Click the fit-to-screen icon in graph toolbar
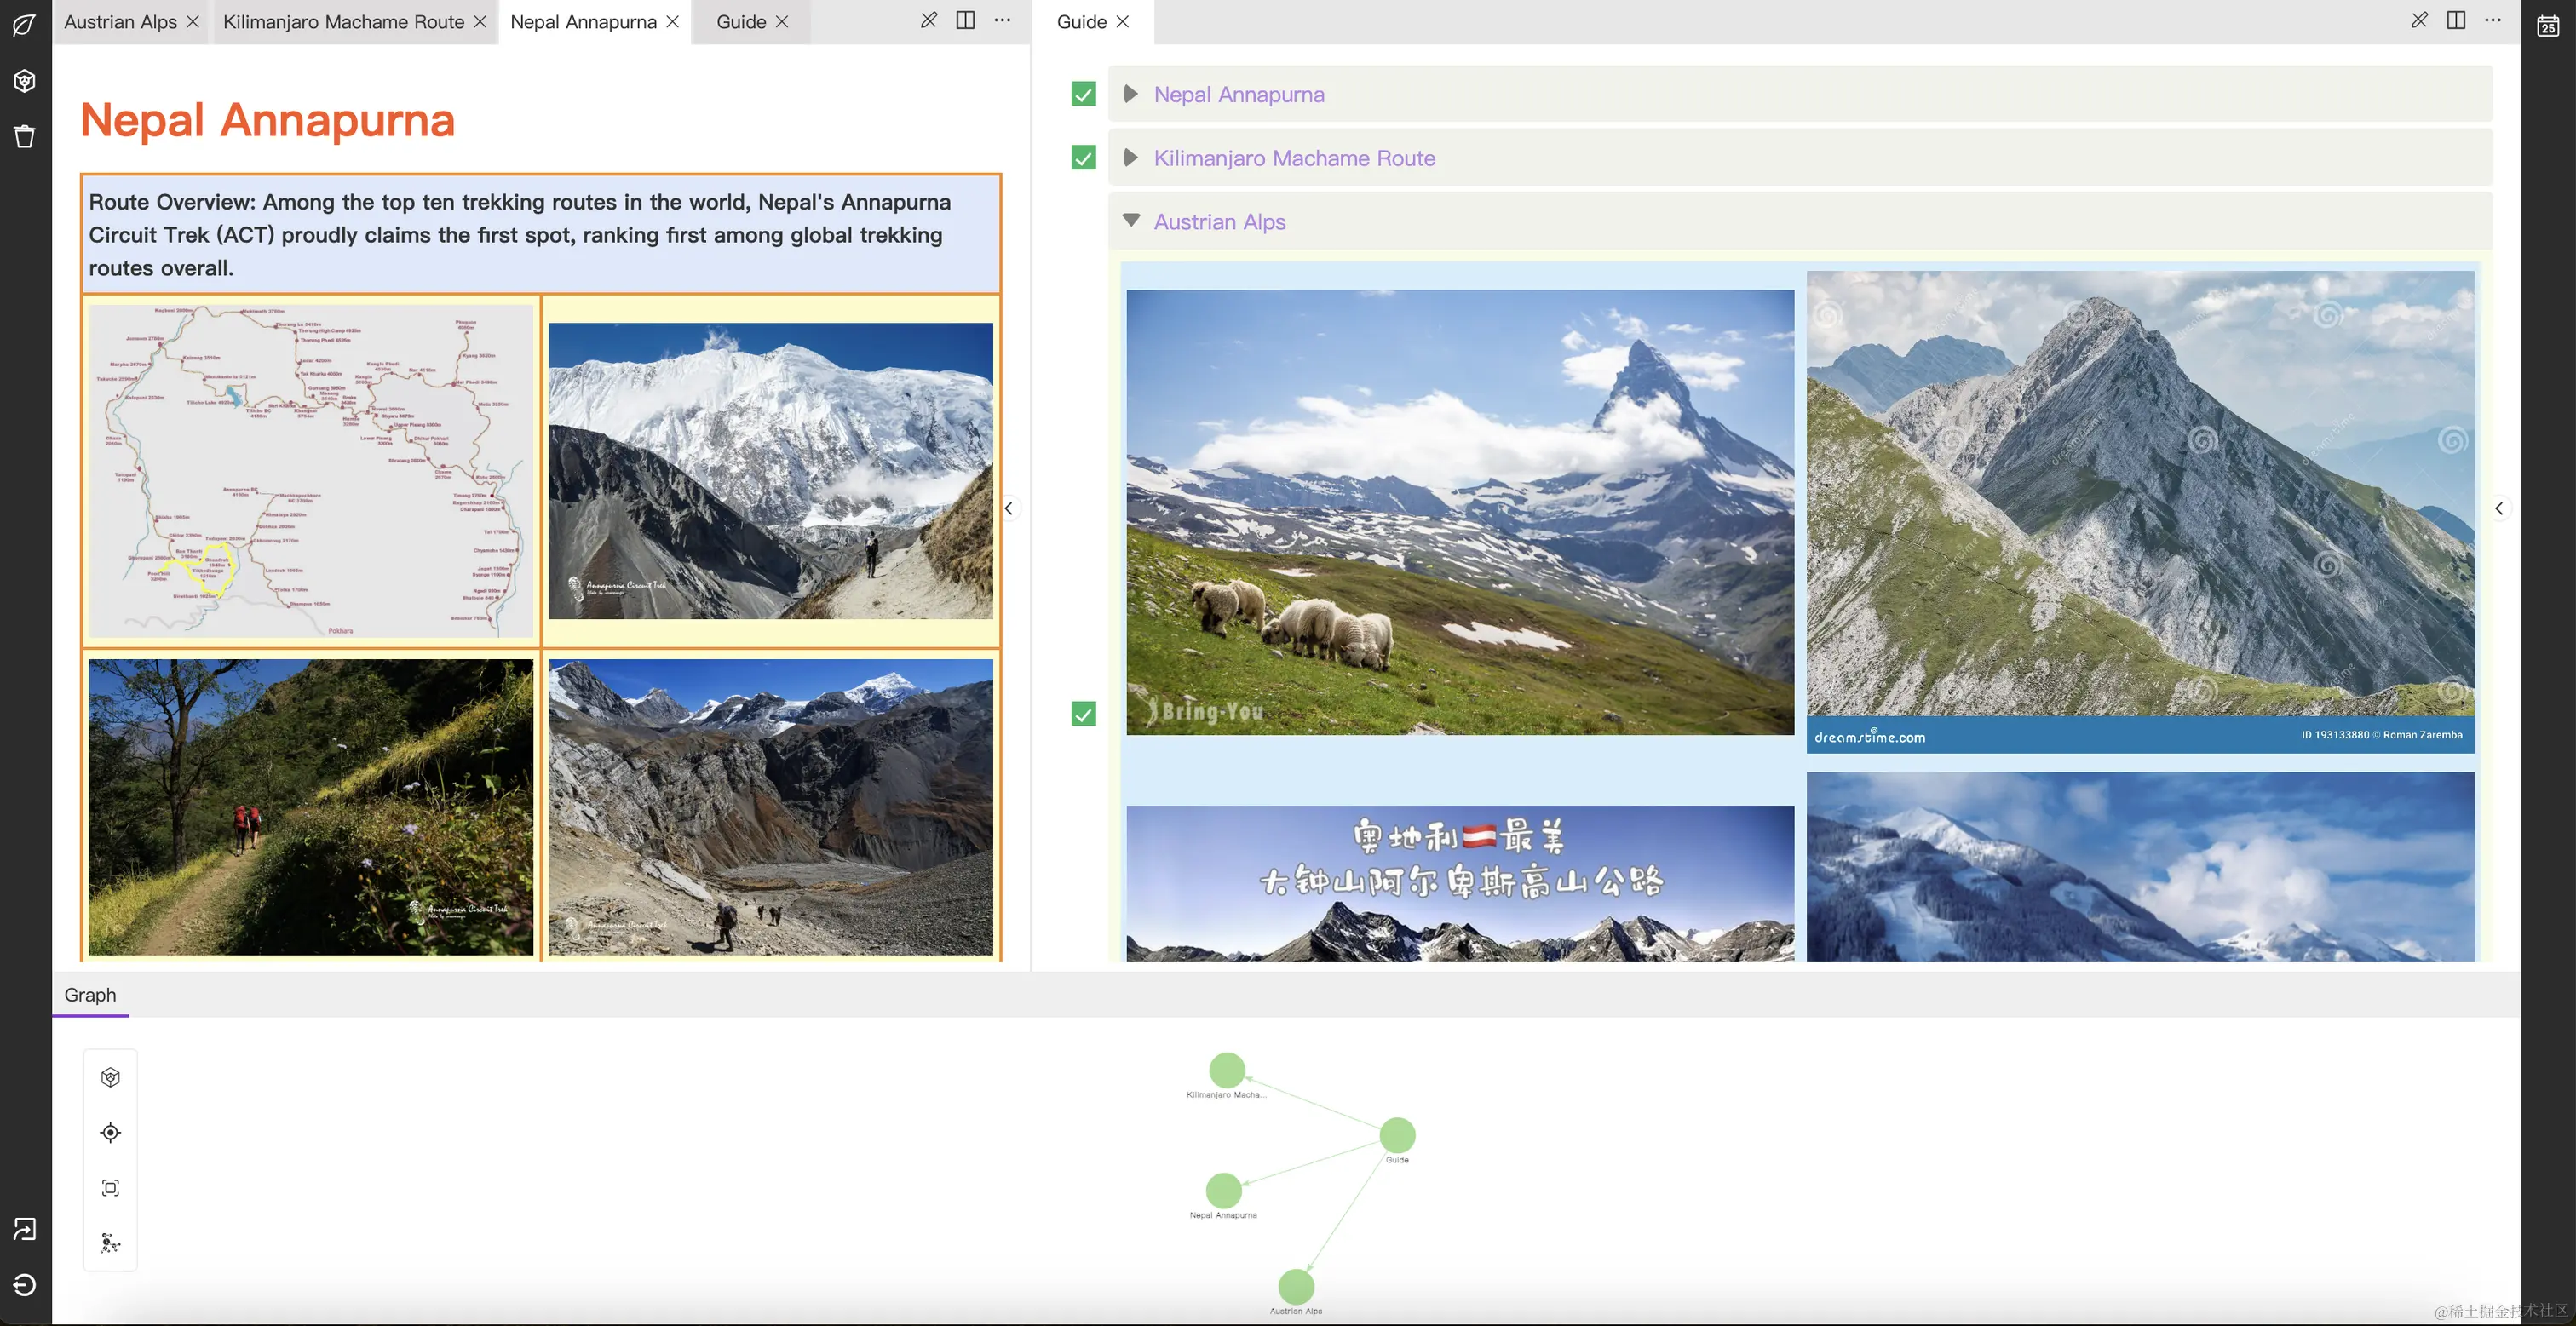Screen dimensions: 2576x1326 tap(110, 1188)
